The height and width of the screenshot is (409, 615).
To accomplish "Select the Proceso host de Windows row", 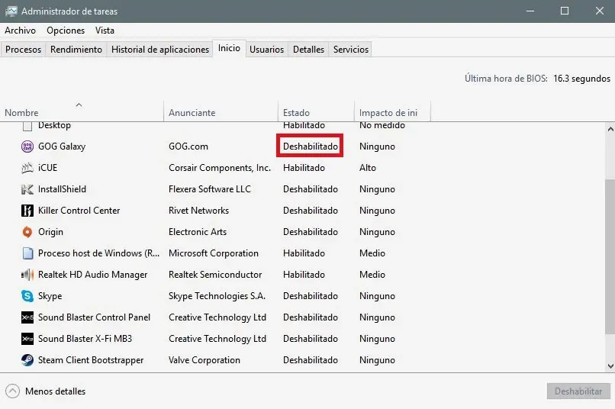I will [x=99, y=253].
